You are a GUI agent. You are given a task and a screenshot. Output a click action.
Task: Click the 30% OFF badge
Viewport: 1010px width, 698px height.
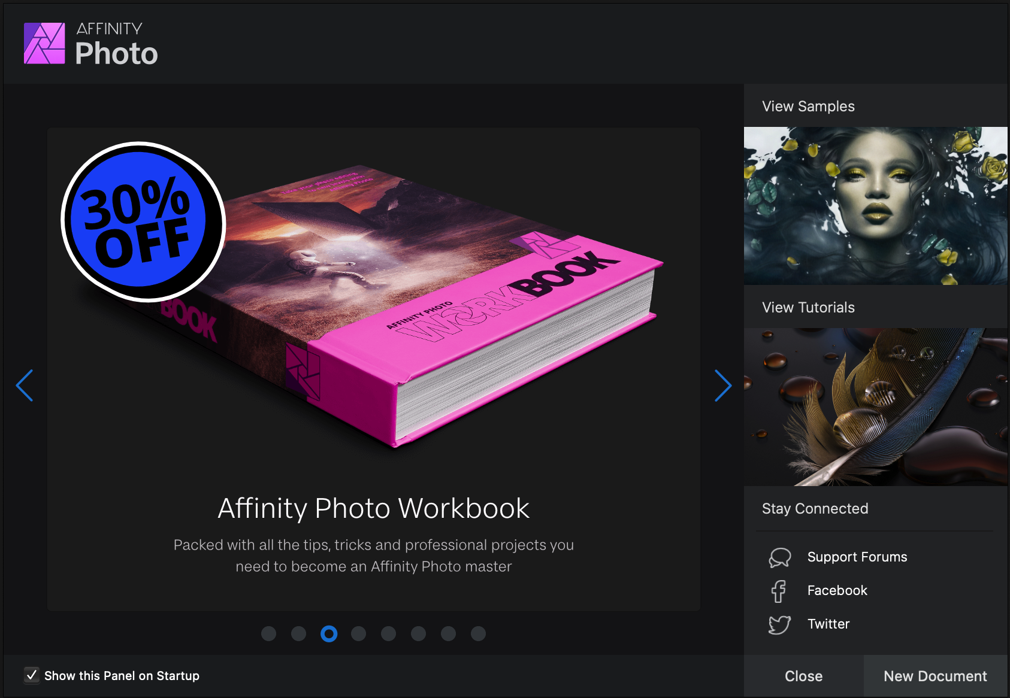click(143, 222)
